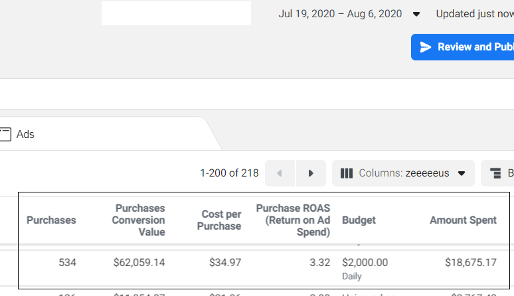This screenshot has height=296, width=514.
Task: Click the Ads tab icon
Action: pyautogui.click(x=5, y=134)
